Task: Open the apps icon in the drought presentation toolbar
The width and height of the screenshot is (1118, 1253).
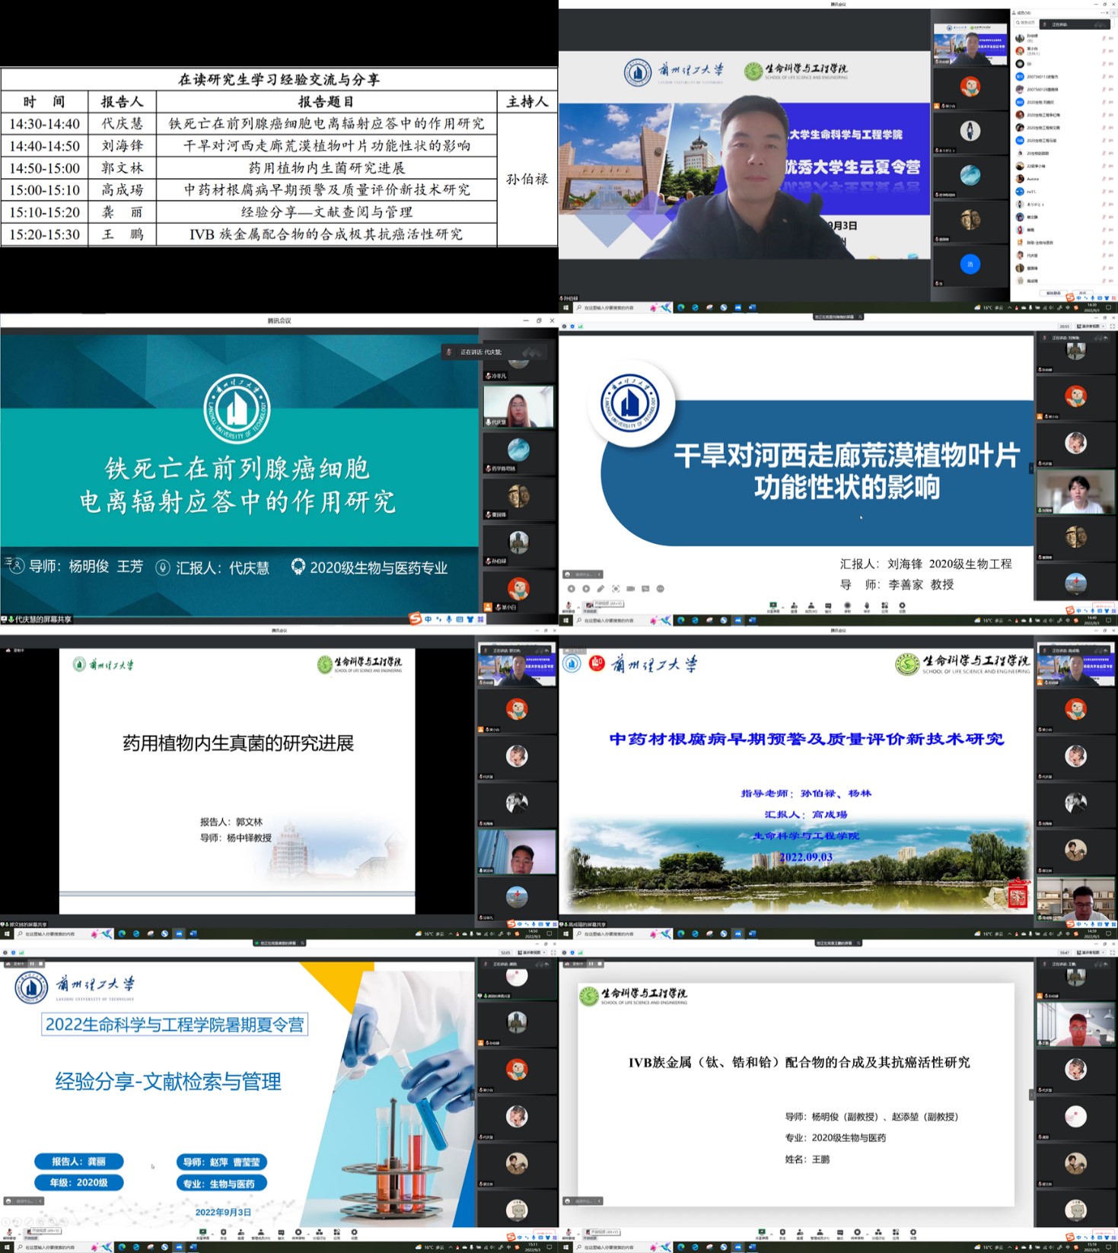Action: coord(884,606)
